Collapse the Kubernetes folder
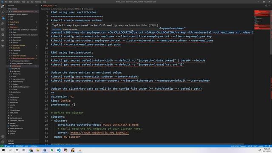Image resolution: width=272 pixels, height=153 pixels. point(13,27)
